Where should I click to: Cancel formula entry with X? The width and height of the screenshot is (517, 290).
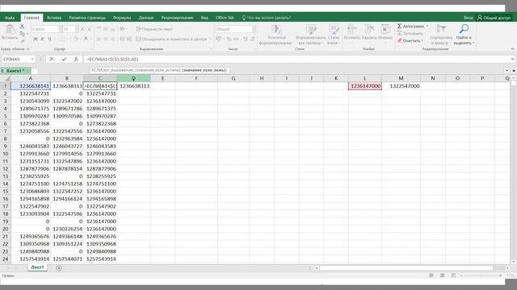point(52,59)
